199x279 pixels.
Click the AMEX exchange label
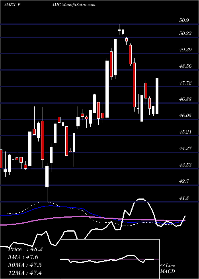click(x=10, y=5)
